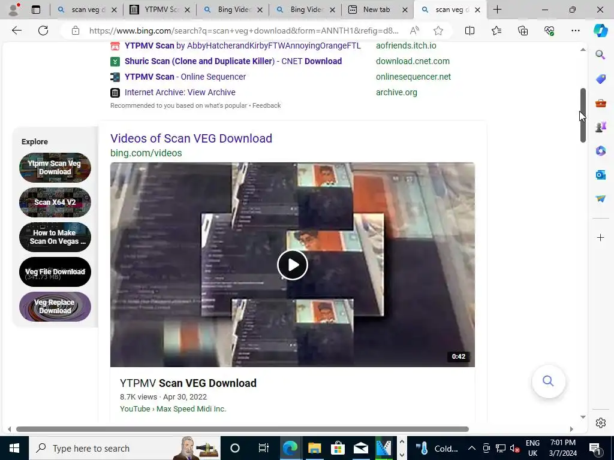Open the Favorites list

pos(496,31)
